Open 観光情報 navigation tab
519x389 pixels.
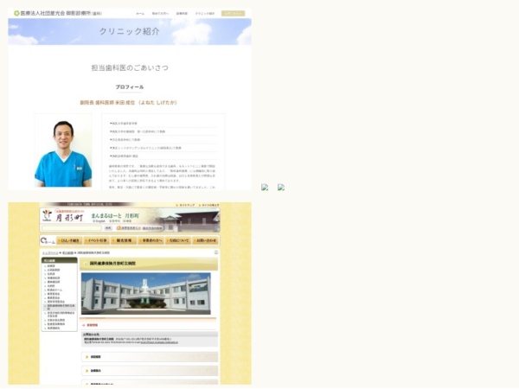click(124, 240)
